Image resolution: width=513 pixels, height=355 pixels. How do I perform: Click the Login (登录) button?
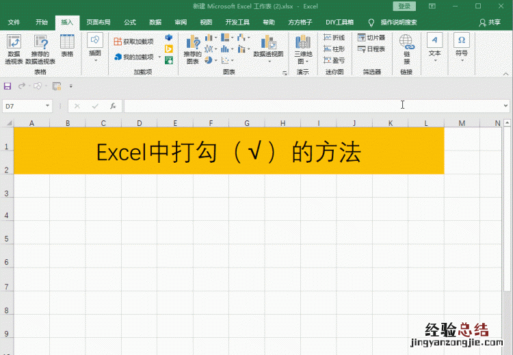pyautogui.click(x=404, y=6)
